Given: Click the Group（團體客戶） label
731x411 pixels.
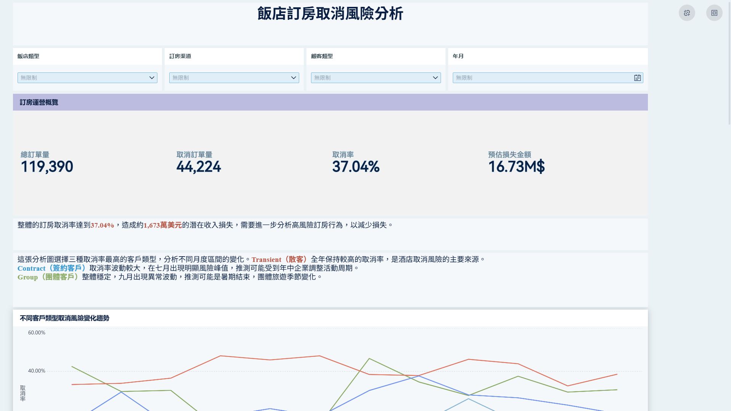Looking at the screenshot, I should click(x=49, y=277).
